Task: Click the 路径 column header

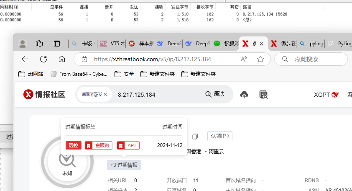Action: (x=247, y=7)
